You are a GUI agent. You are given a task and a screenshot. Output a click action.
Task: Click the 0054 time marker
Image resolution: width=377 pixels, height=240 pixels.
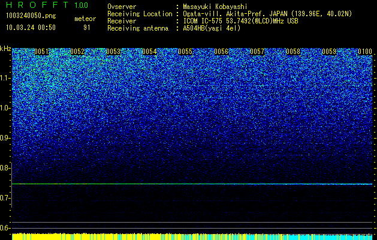(x=149, y=52)
